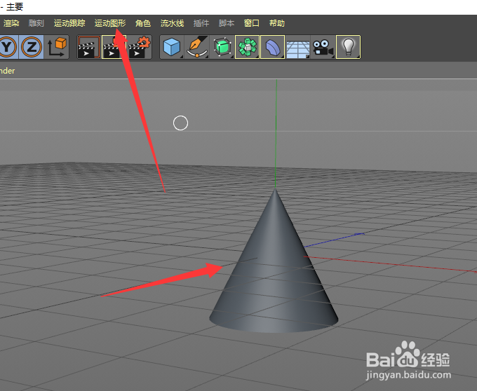
Task: Click the green subdivision surface generator icon
Action: [222, 47]
